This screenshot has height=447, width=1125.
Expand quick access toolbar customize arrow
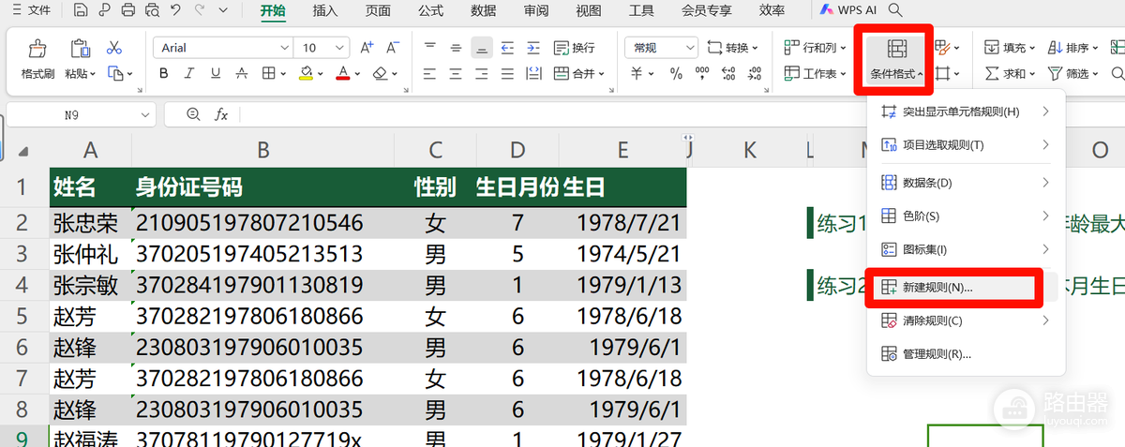[222, 10]
